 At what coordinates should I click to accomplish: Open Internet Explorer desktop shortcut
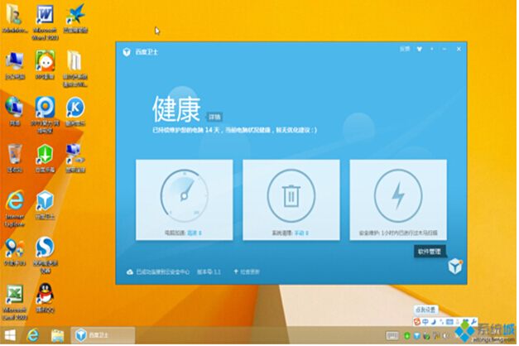click(x=14, y=201)
